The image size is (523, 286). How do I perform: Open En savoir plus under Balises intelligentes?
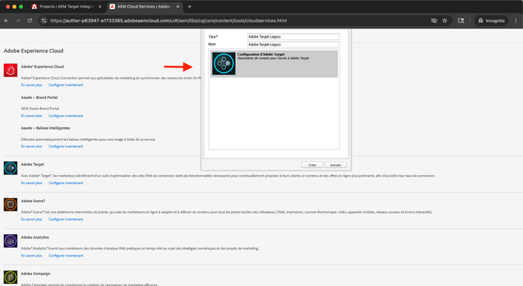[31, 146]
